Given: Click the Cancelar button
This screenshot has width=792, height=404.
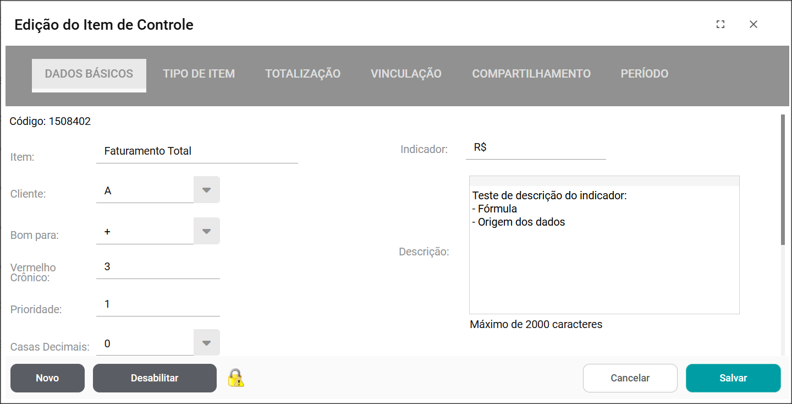Looking at the screenshot, I should point(630,378).
